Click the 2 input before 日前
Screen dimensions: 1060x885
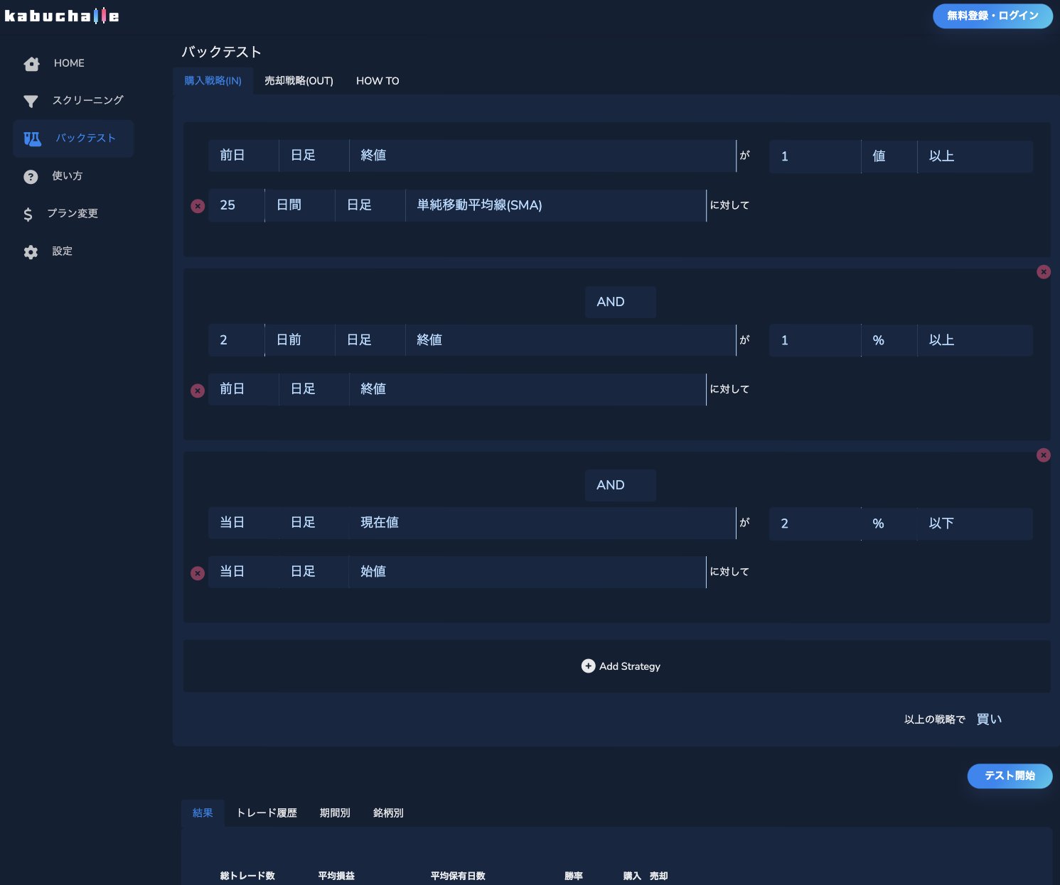[x=237, y=340]
